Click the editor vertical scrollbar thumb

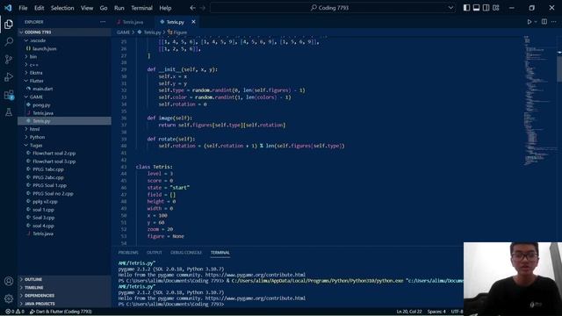click(559, 69)
